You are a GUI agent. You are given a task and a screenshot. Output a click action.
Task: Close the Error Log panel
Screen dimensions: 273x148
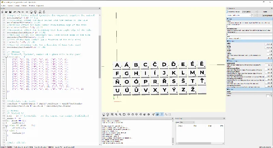click(224, 118)
